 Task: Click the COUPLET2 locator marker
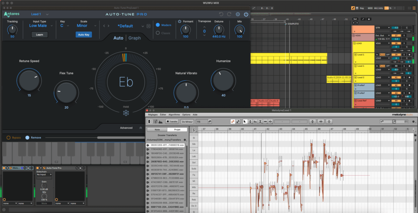point(292,24)
